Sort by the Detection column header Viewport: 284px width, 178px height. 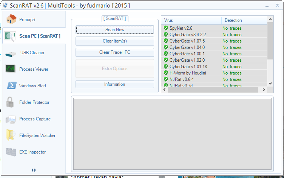tap(244, 20)
